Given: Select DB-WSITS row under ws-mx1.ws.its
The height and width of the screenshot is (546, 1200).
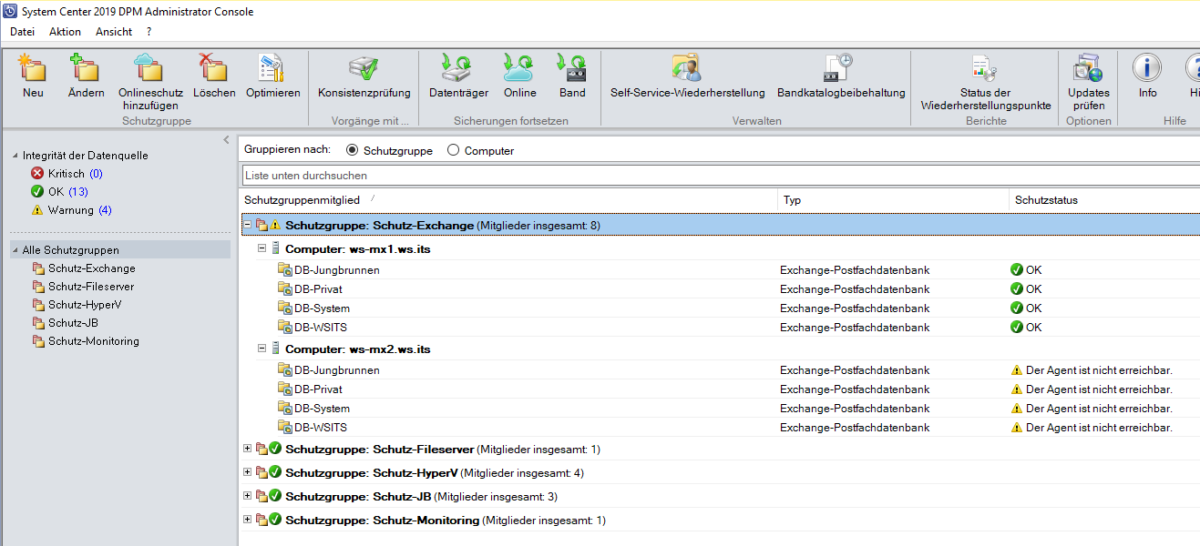Looking at the screenshot, I should [720, 328].
